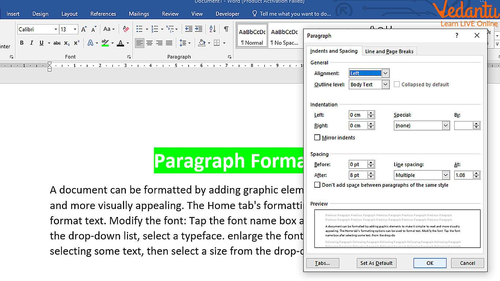500x281 pixels.
Task: Select the Subscript icon
Action: coord(66,43)
